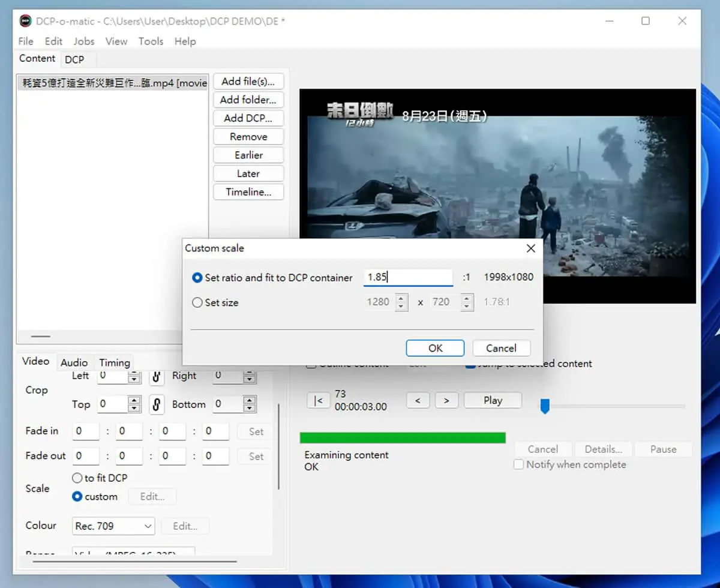This screenshot has height=588, width=720.
Task: Step forward one frame with > button
Action: click(446, 400)
